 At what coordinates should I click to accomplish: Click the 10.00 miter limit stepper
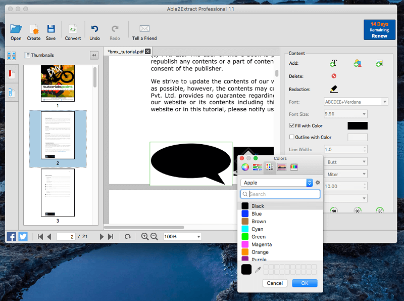click(365, 186)
